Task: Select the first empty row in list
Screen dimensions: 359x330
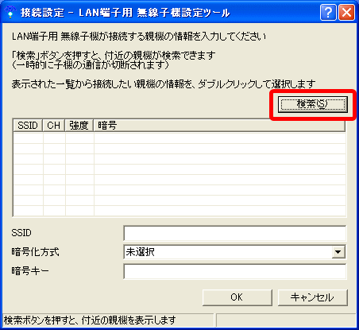Action: [179, 138]
